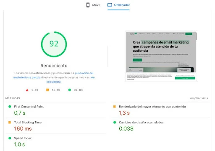Click the red triangle 0–49 legend icon
Image resolution: width=215 pixels, height=151 pixels.
coord(27,90)
